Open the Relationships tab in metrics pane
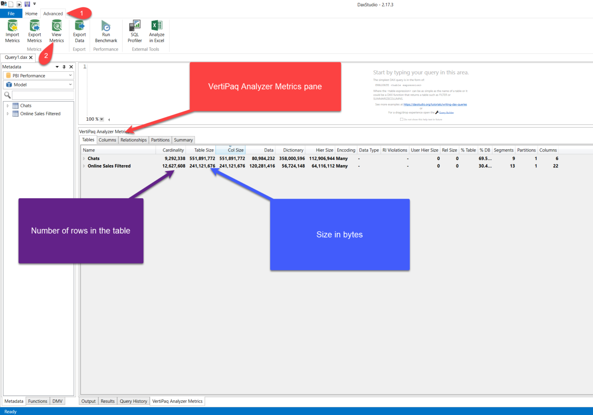Screen dimensions: 593x415 (x=133, y=140)
